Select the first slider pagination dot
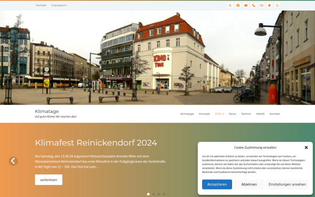The width and height of the screenshot is (315, 197). pyautogui.click(x=148, y=194)
